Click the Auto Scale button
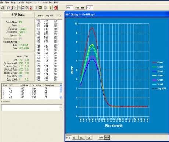The image size is (169, 142). pos(80,8)
